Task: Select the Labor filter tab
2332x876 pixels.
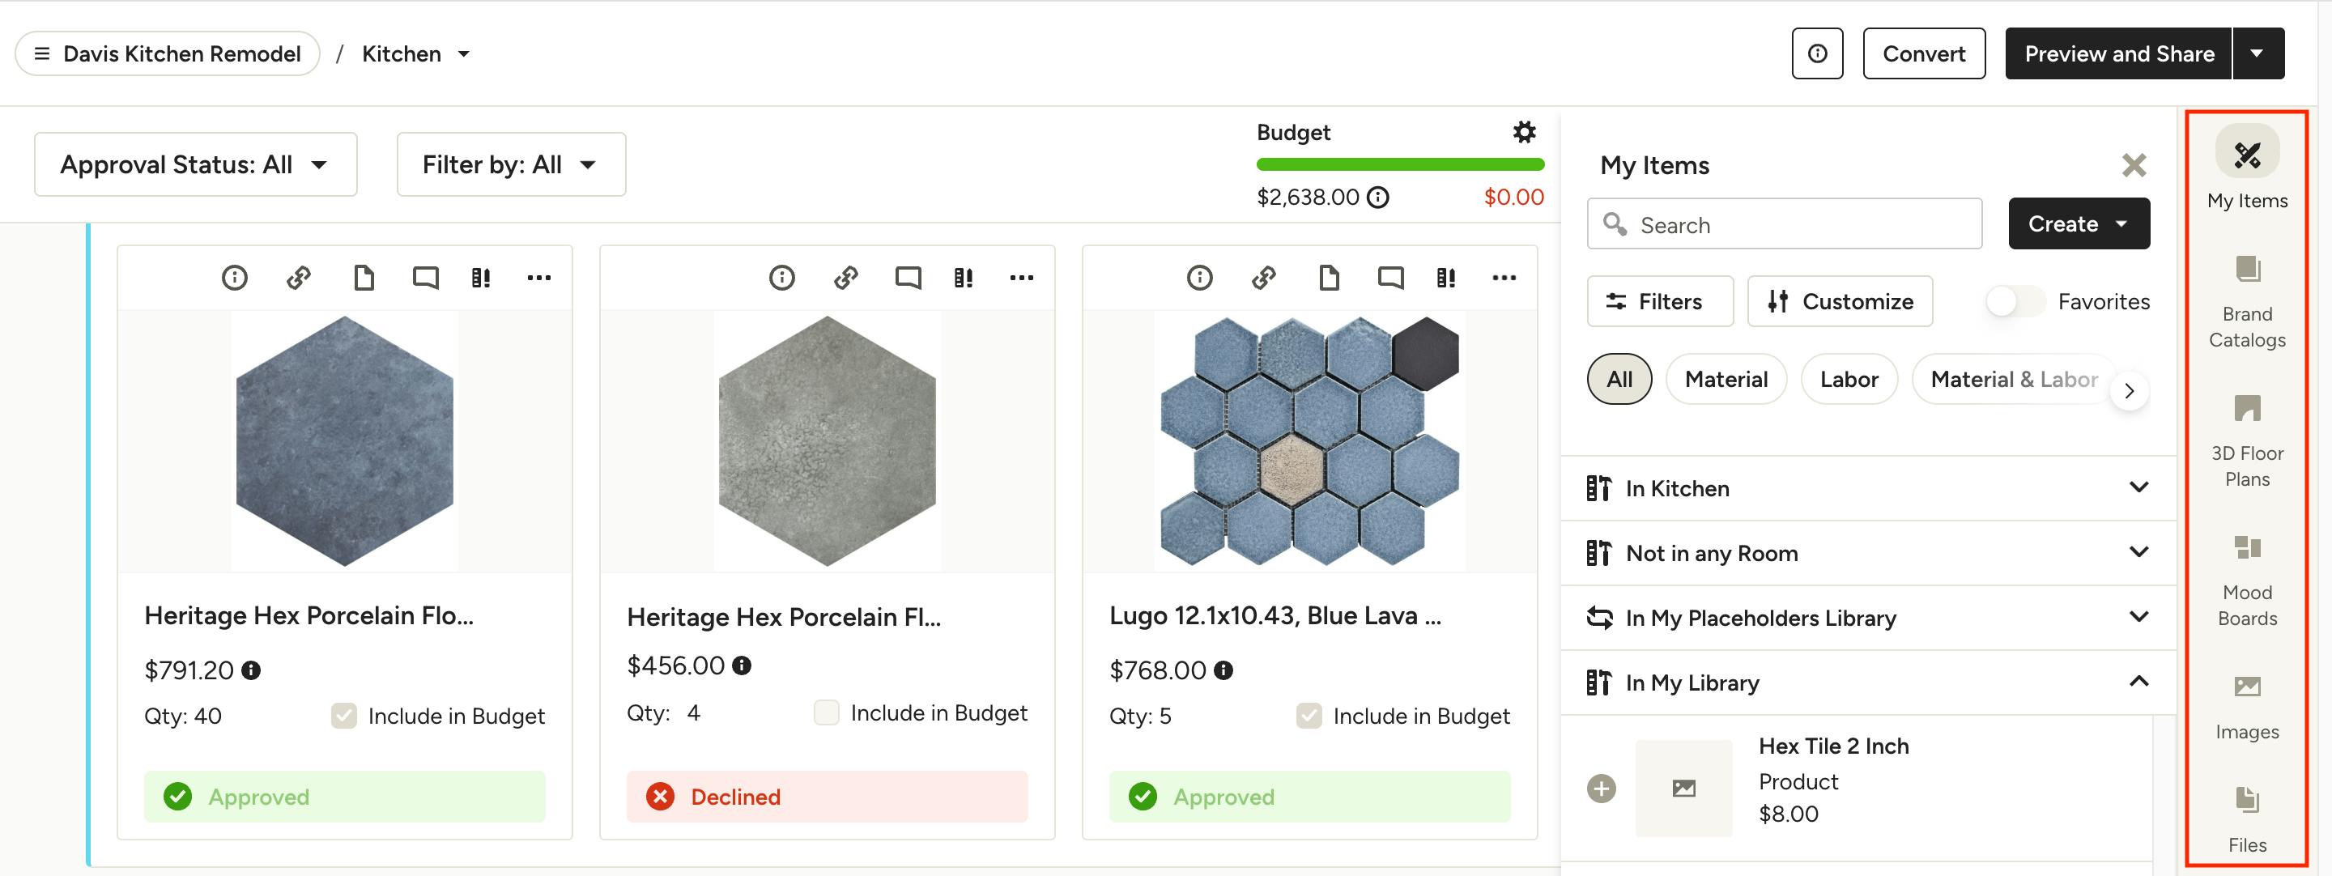Action: click(x=1849, y=379)
